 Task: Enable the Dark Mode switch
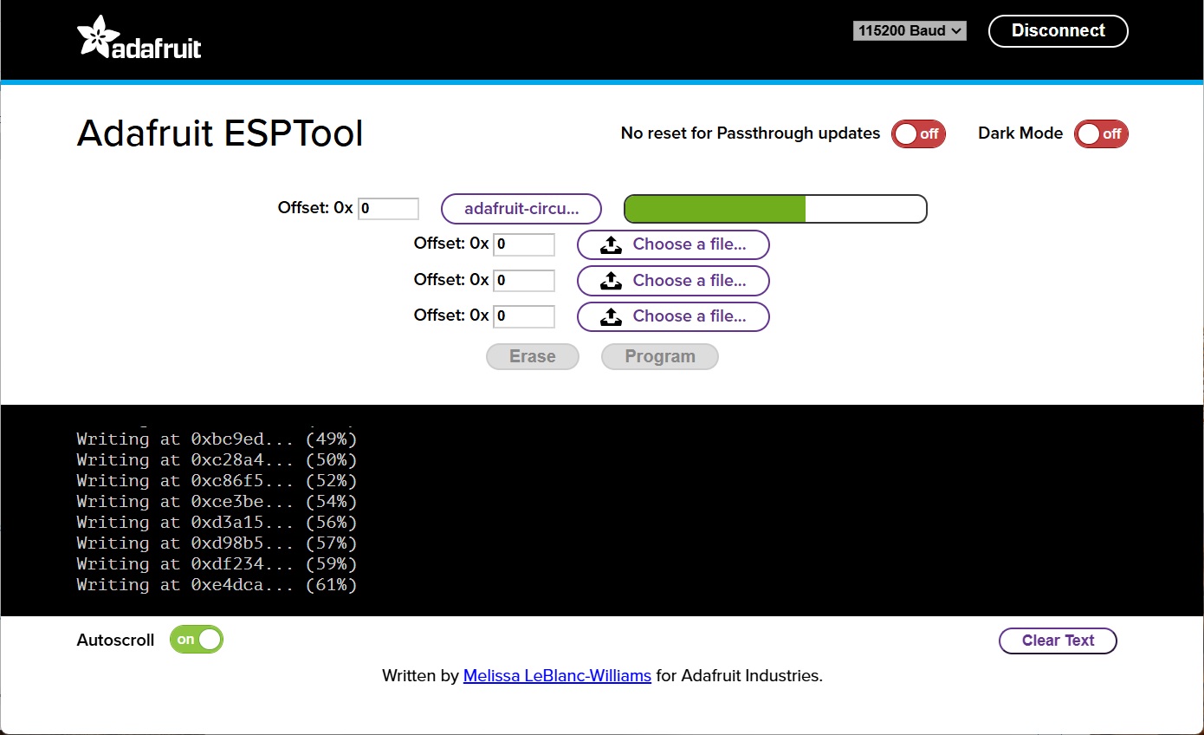click(x=1101, y=133)
